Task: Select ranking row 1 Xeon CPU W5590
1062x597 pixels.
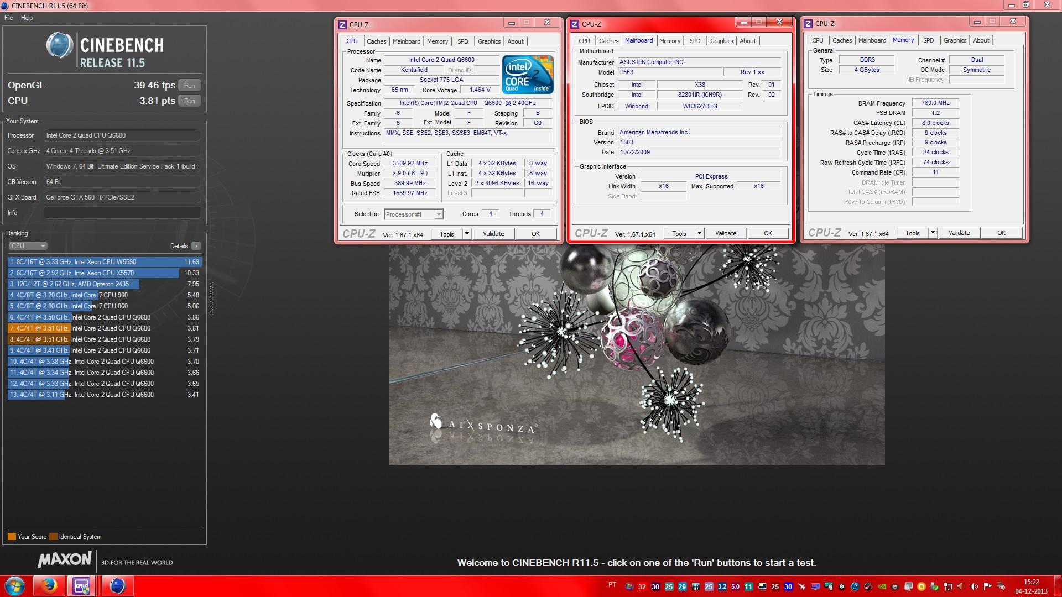Action: click(x=105, y=262)
